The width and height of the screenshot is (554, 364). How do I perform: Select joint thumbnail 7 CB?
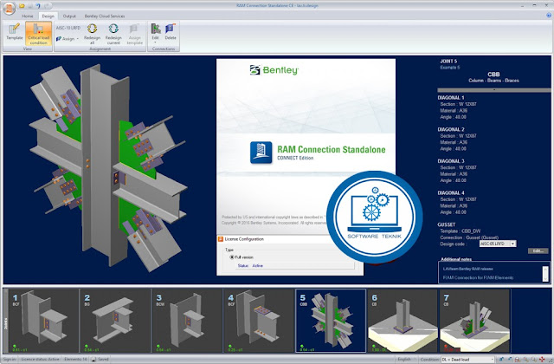point(474,321)
